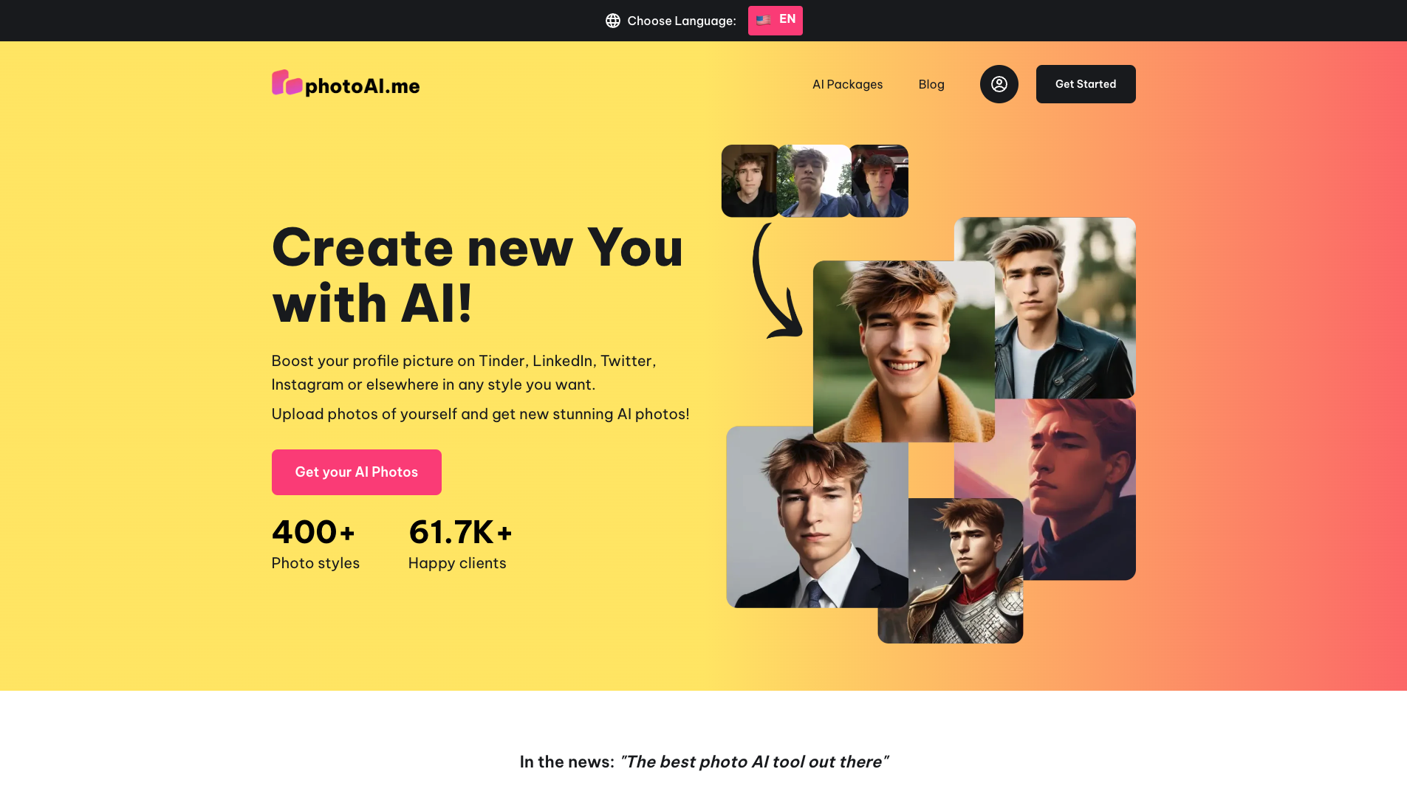Click the photoAI.me logo text
The height and width of the screenshot is (797, 1407).
[x=363, y=86]
